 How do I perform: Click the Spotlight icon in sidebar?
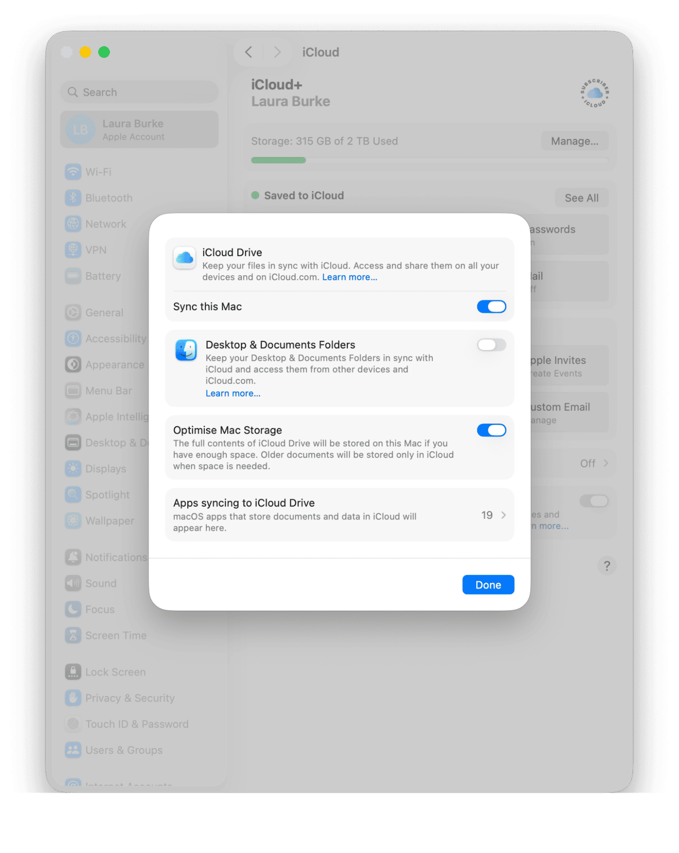point(73,495)
